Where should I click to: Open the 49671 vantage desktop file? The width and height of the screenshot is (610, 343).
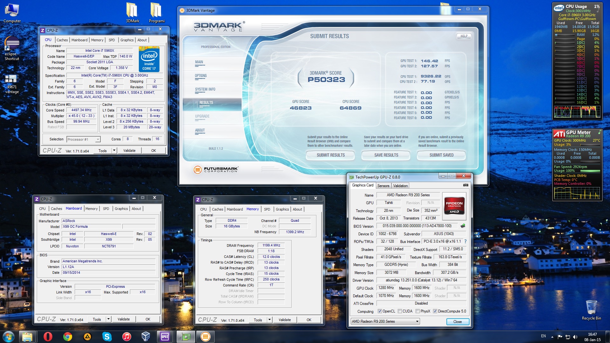(11, 84)
